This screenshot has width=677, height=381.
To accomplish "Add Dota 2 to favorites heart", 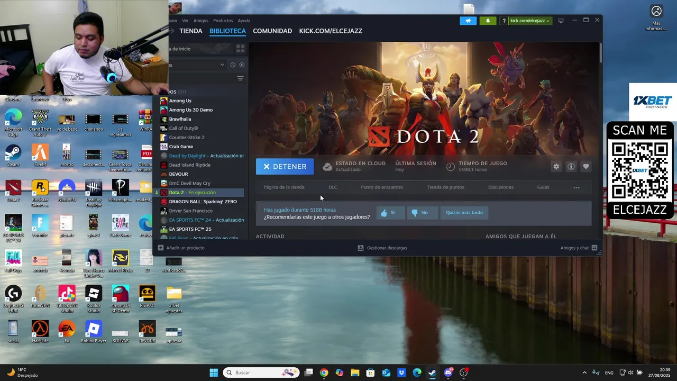I will [x=585, y=166].
